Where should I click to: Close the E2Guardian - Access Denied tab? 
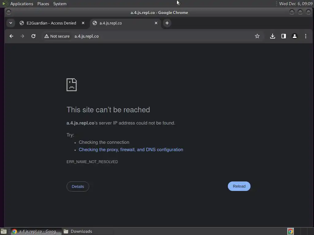[83, 23]
